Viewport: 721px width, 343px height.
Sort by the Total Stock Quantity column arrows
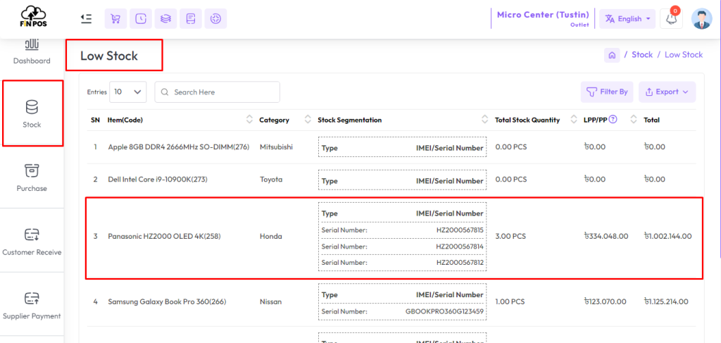(x=574, y=120)
